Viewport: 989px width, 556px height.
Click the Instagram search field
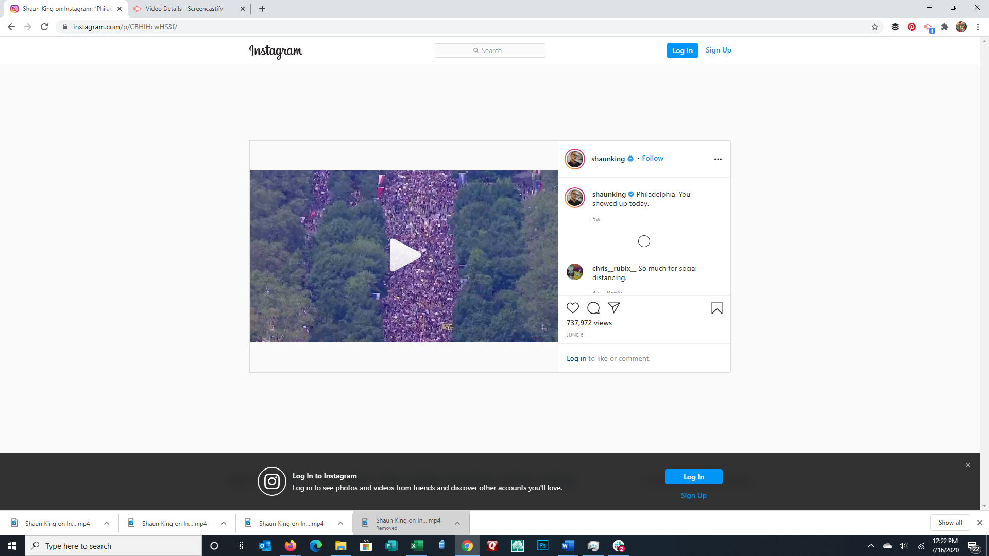point(490,50)
